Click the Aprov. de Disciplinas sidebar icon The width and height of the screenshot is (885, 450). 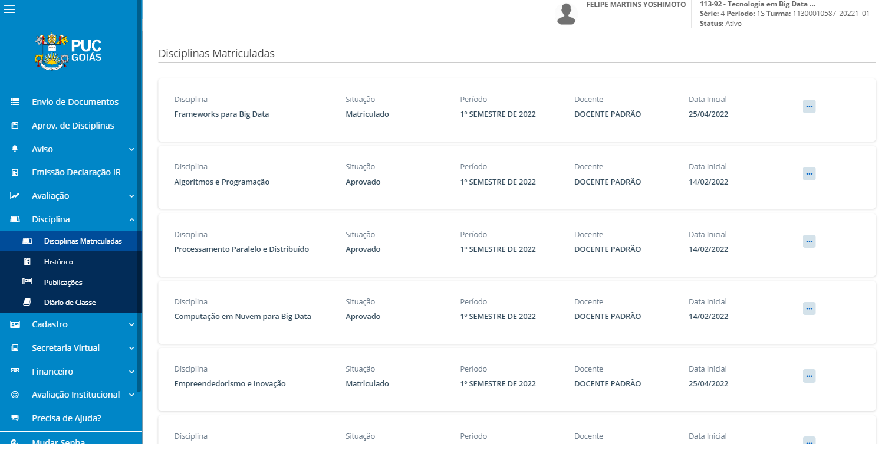(x=15, y=126)
